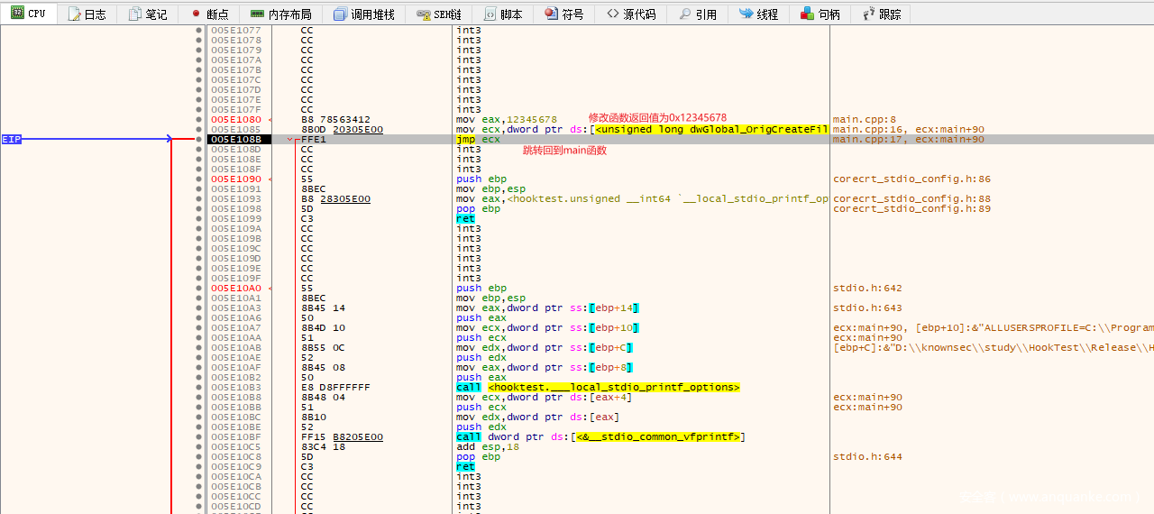Open the 日志 (Log) tab
Viewport: 1154px width, 514px height.
point(87,14)
